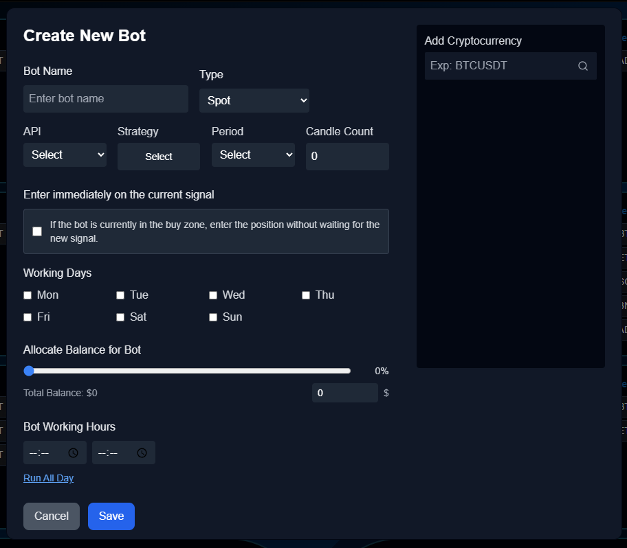Click the Add Cryptocurrency heading
This screenshot has height=548, width=627.
coord(473,41)
